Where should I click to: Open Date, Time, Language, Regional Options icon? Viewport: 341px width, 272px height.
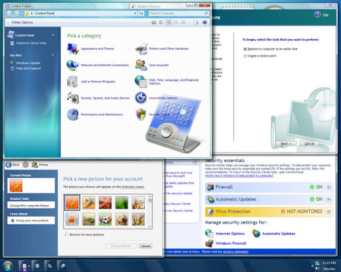tap(141, 82)
